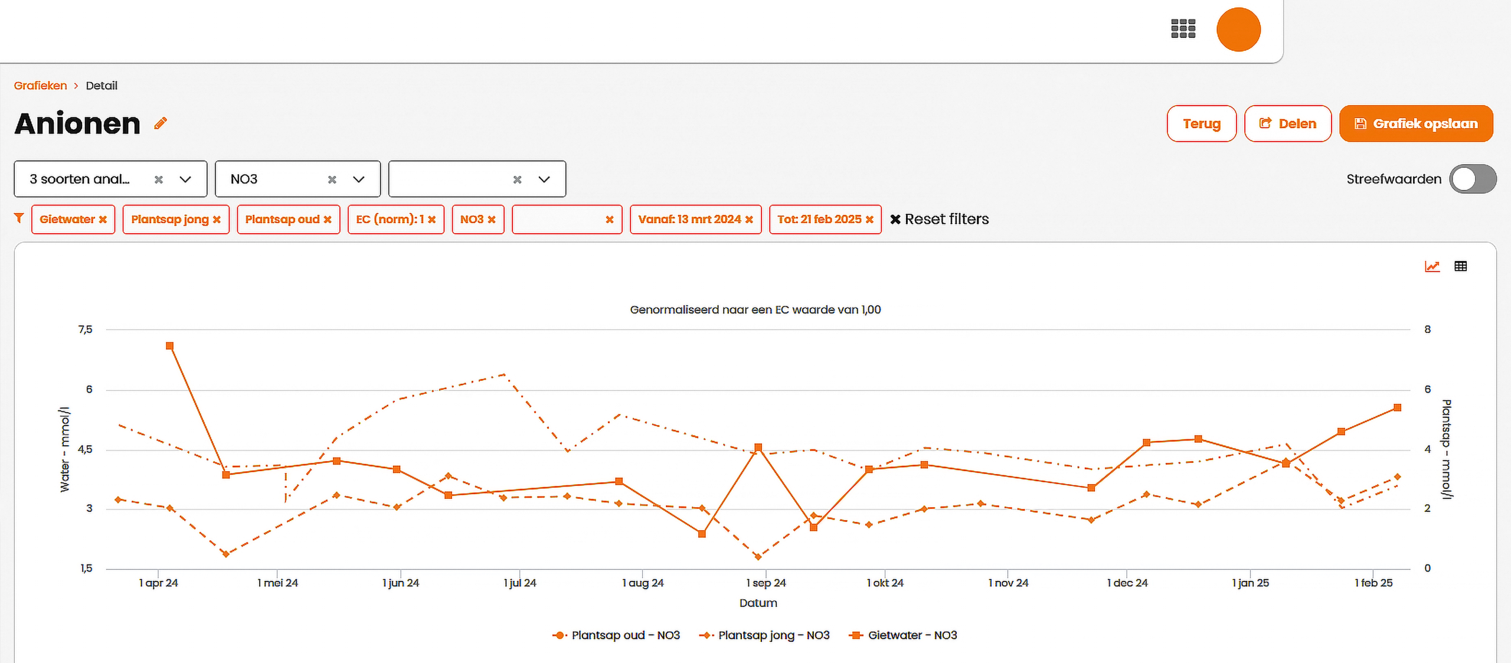Click the orange user avatar circle
This screenshot has width=1511, height=663.
[x=1238, y=30]
